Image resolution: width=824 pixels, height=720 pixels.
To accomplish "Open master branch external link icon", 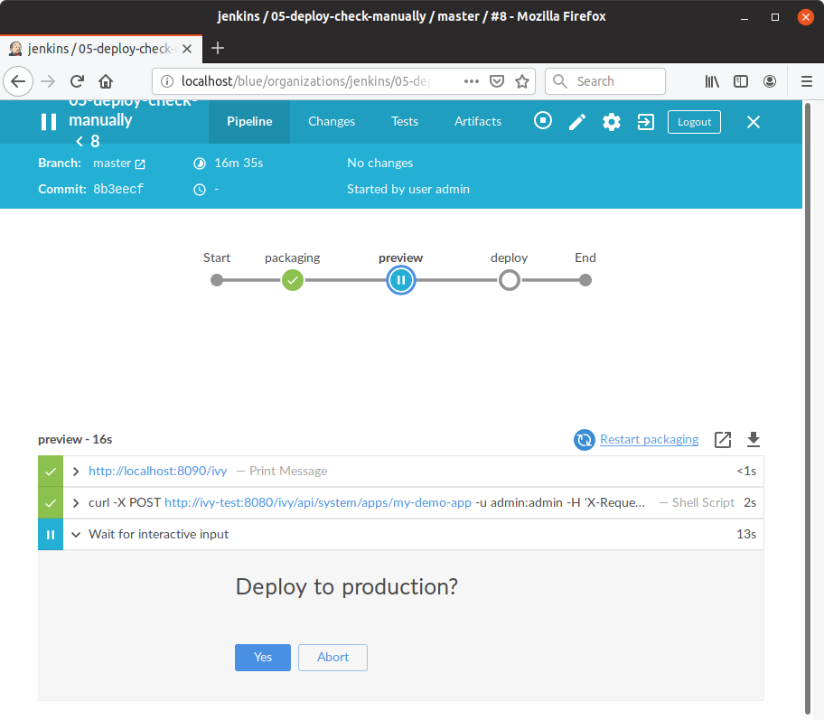I will [140, 164].
